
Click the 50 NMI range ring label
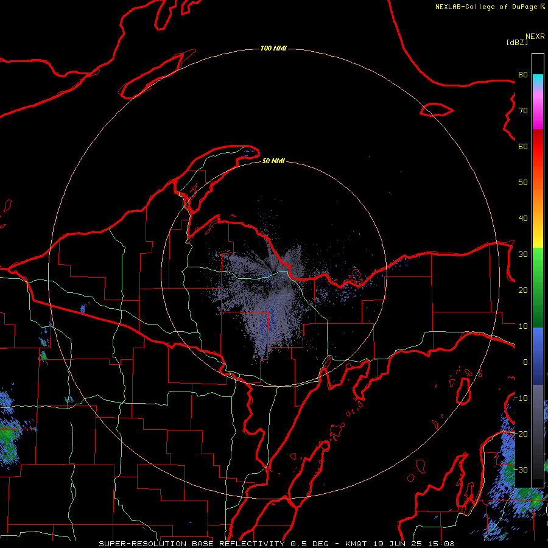[273, 161]
